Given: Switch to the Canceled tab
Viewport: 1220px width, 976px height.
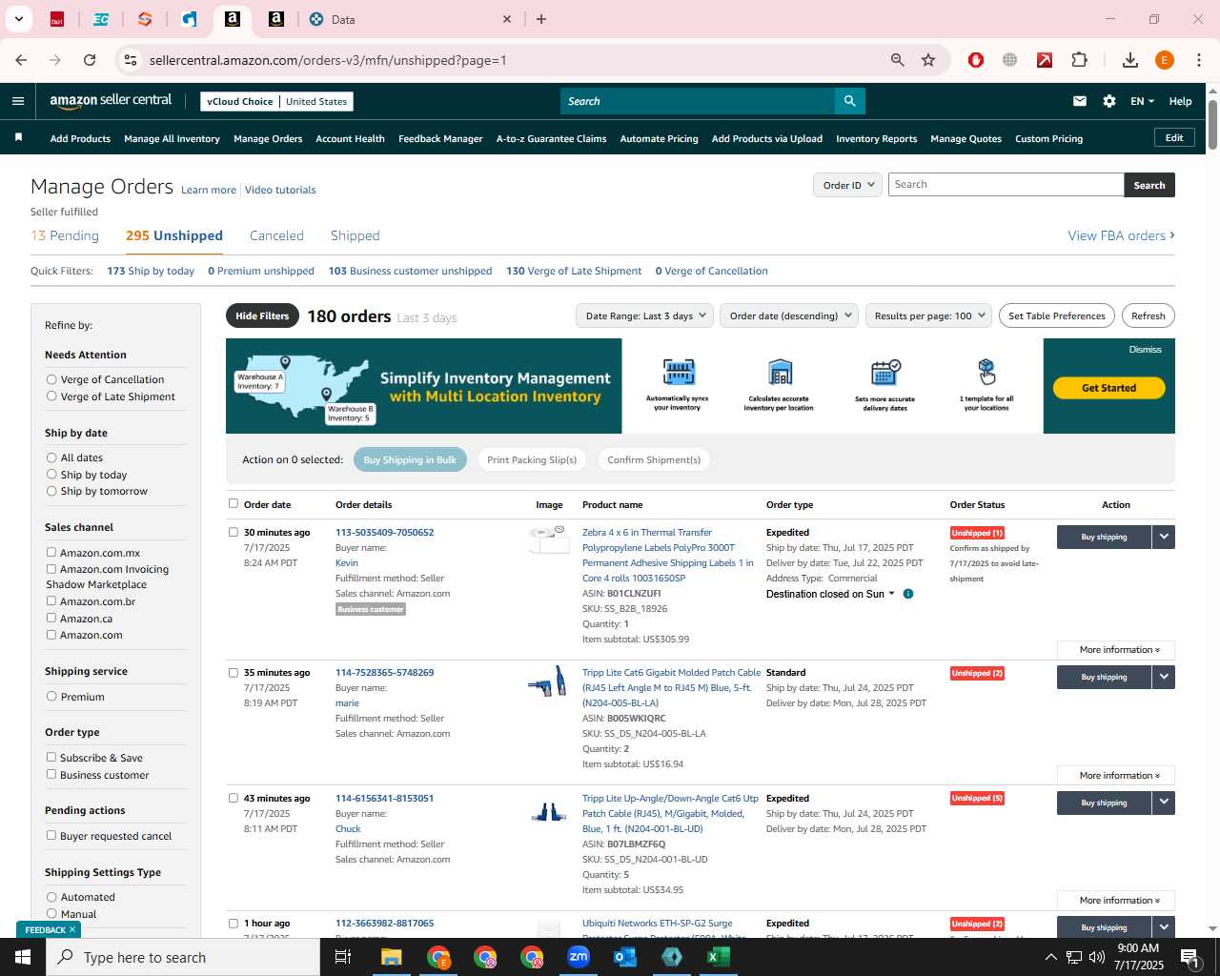Looking at the screenshot, I should (276, 235).
